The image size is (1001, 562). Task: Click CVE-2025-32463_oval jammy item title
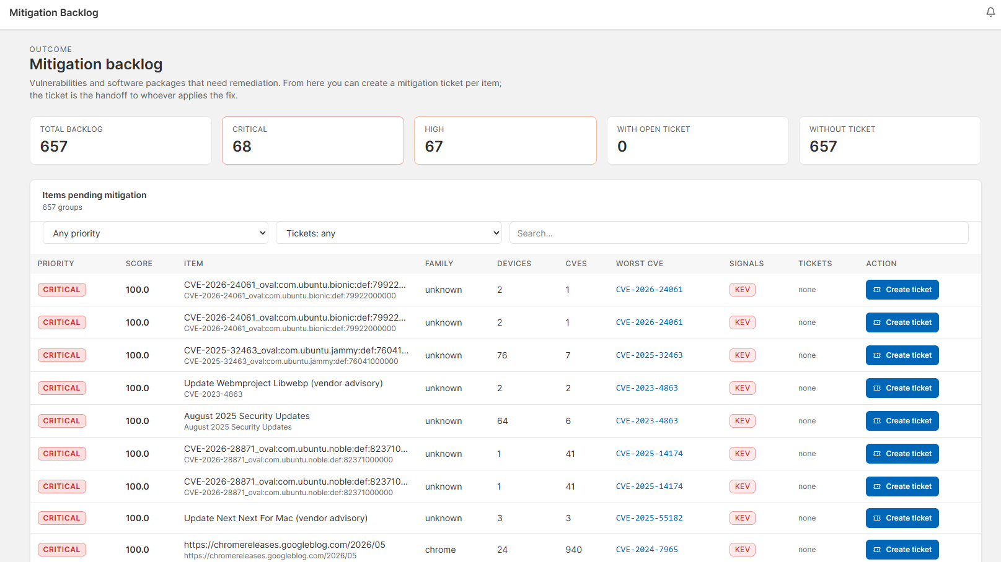296,350
